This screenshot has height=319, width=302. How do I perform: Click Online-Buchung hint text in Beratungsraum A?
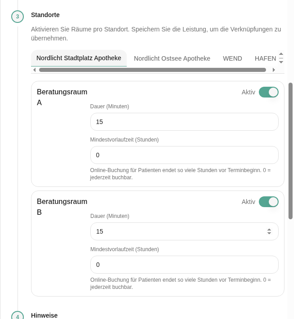click(x=180, y=174)
